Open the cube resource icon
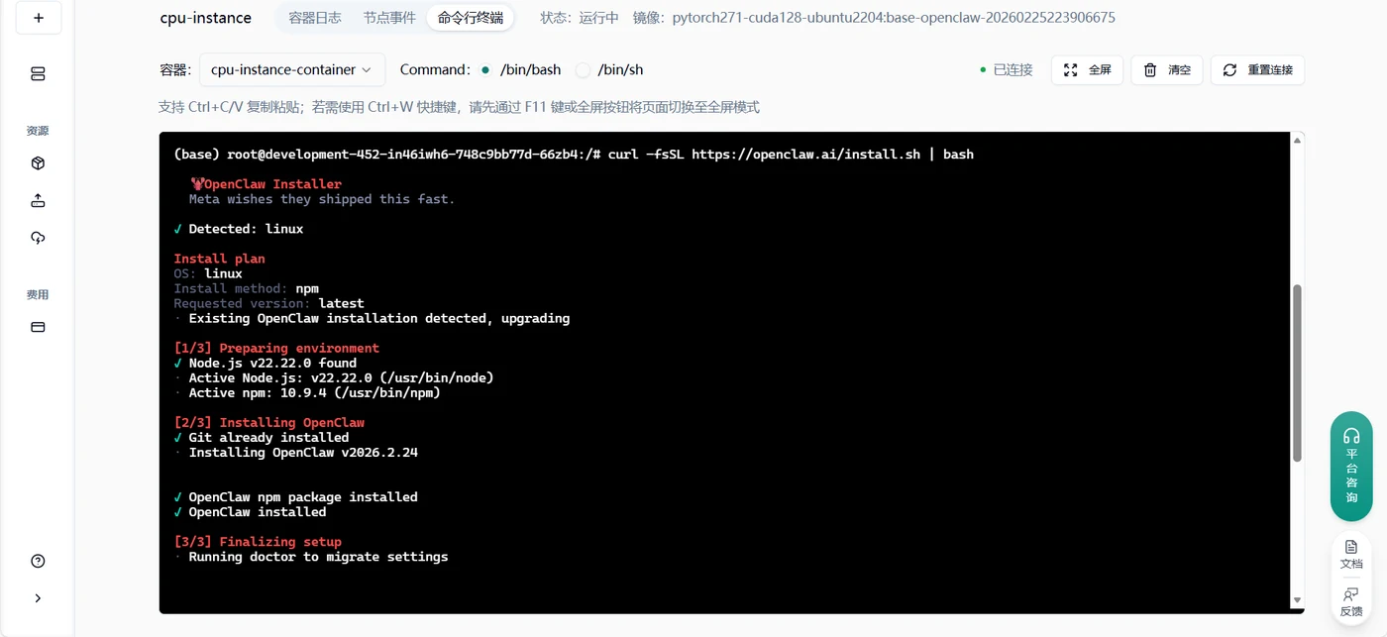This screenshot has height=637, width=1387. coord(38,163)
